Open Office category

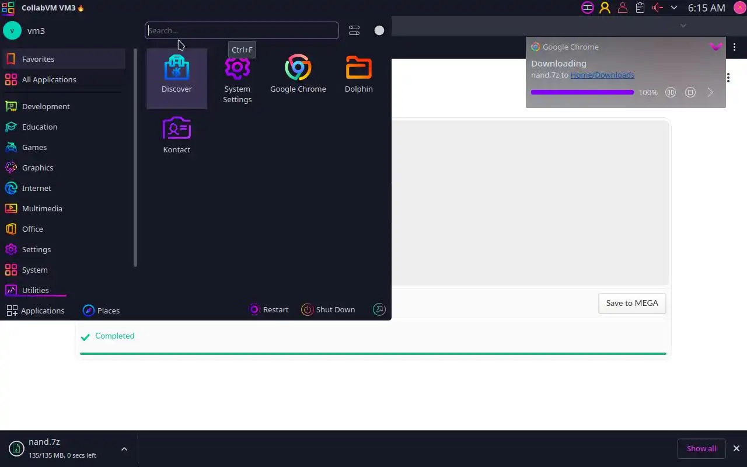[x=63, y=229]
